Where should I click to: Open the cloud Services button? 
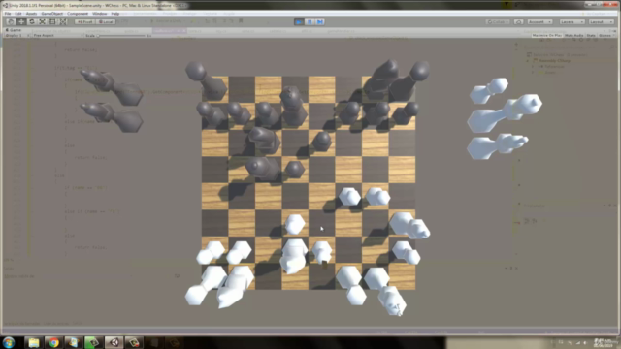pyautogui.click(x=518, y=21)
